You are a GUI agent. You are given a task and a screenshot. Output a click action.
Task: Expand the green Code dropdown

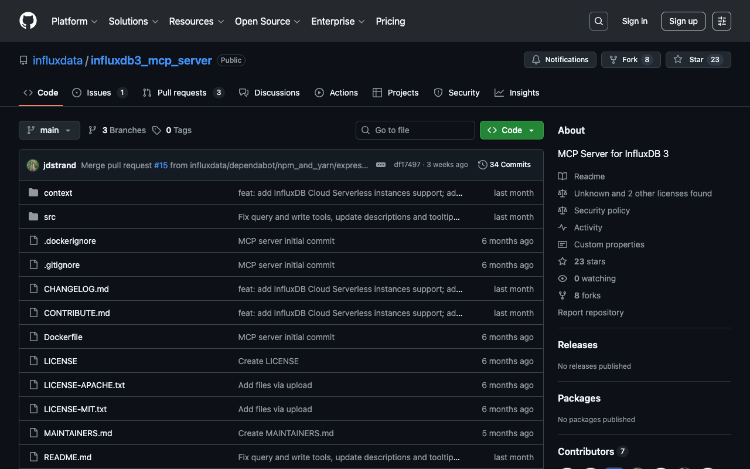click(x=511, y=130)
